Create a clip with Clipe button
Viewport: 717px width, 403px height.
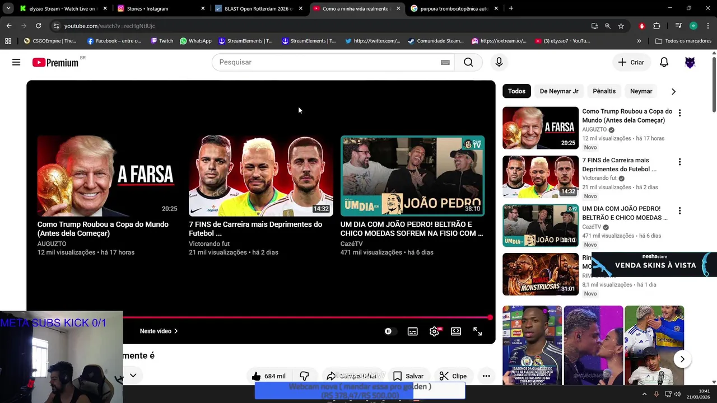(x=453, y=376)
